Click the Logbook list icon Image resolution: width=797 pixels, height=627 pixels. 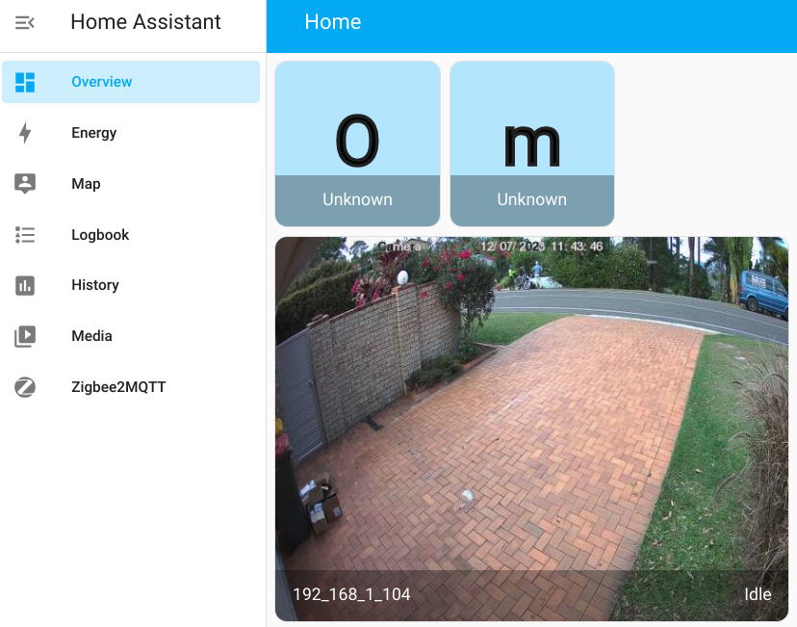coord(24,234)
